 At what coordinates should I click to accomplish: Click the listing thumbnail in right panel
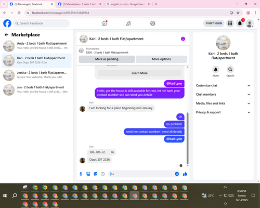click(x=223, y=43)
